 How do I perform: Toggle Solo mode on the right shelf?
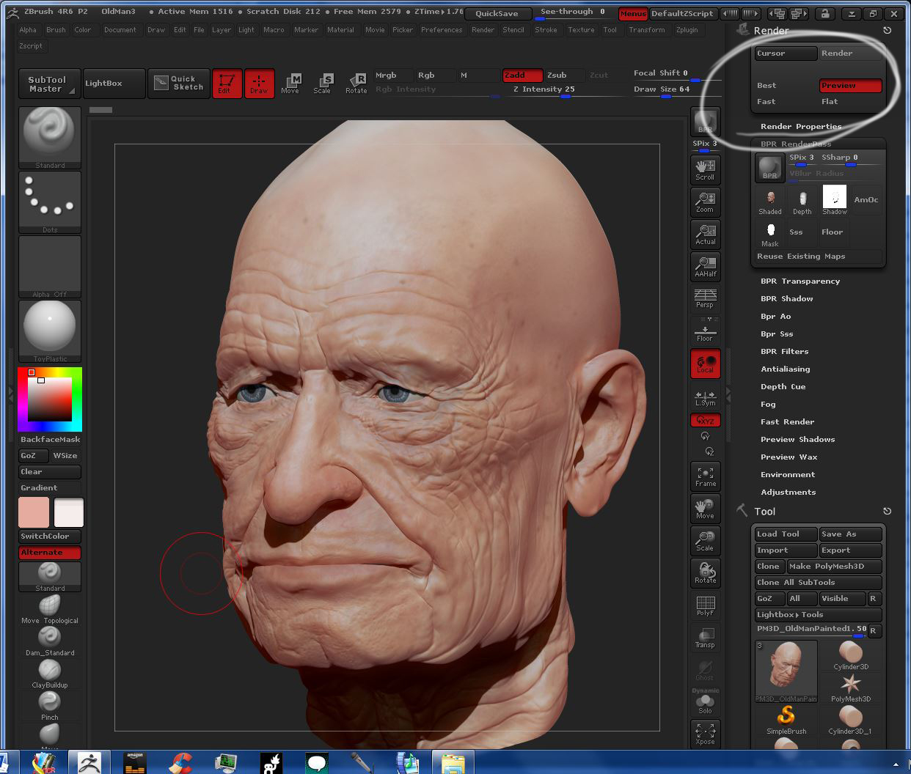[x=705, y=701]
